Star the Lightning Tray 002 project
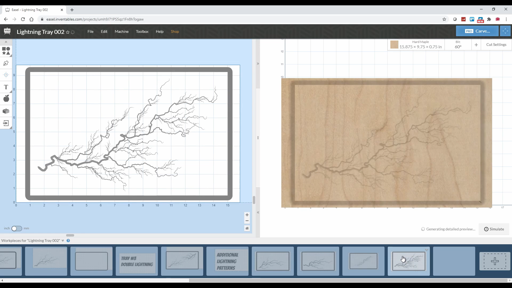The image size is (512, 288). point(68,32)
